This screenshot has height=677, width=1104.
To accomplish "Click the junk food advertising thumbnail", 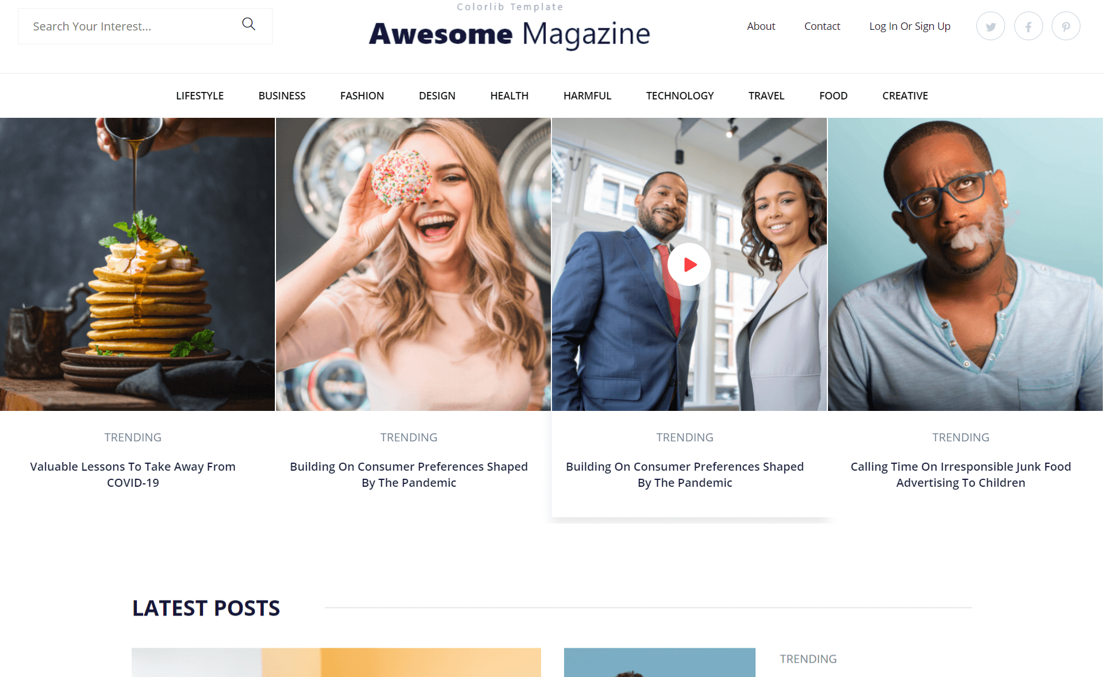I will pos(960,264).
